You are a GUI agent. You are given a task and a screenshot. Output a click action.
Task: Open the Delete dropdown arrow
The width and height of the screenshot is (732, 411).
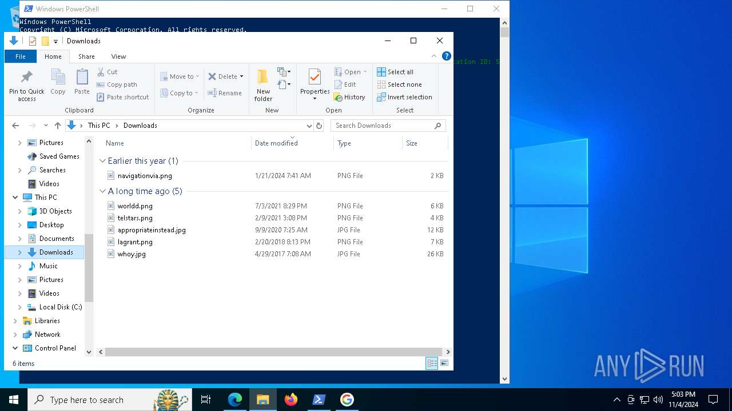[x=241, y=76]
